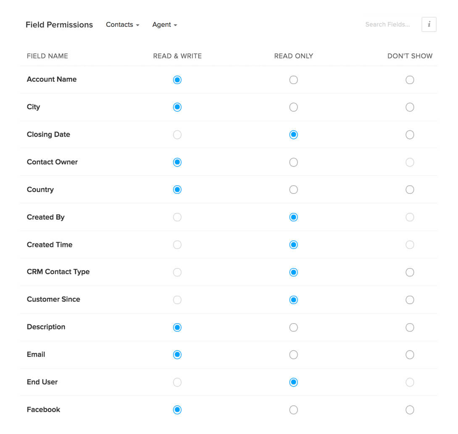Viewport: 458px width, 434px height.
Task: Set Closing Date to Don't Show
Action: [x=410, y=135]
